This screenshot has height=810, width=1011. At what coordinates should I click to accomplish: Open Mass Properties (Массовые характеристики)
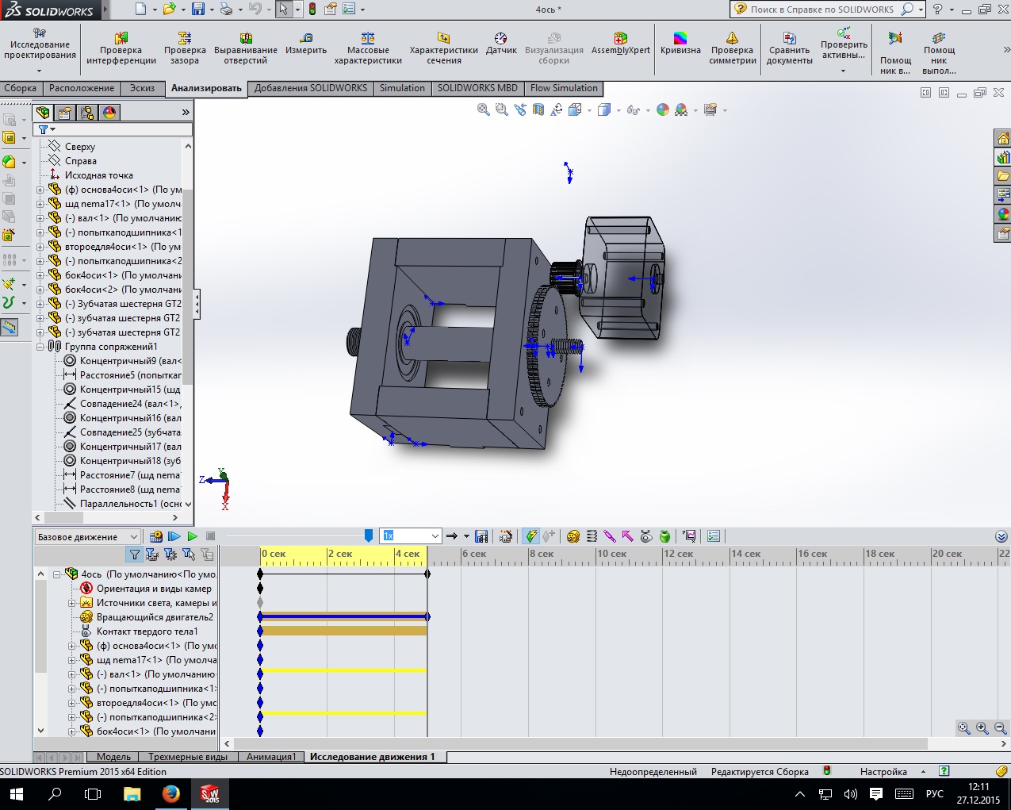[368, 48]
